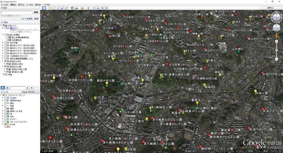This screenshot has height=153, width=283.
Task: Click the Street View pegman icon
Action: [276, 36]
